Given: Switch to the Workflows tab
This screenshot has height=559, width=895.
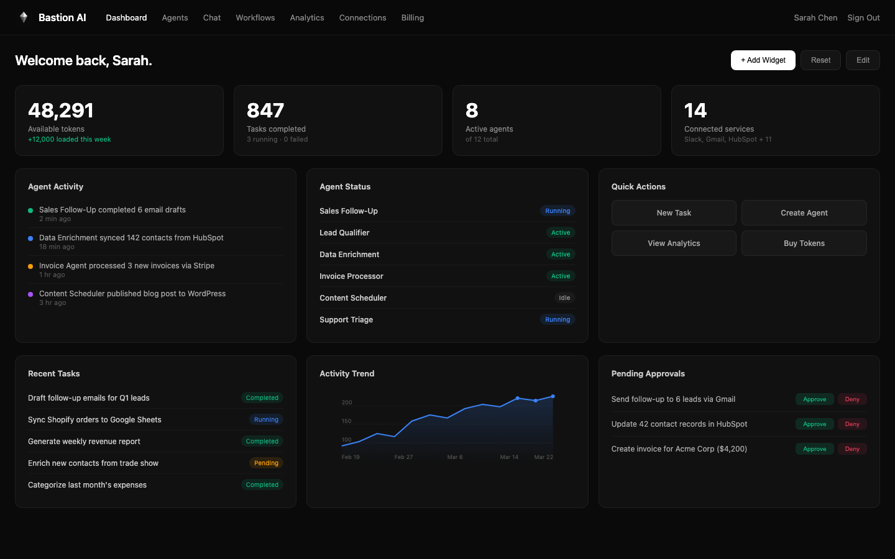Looking at the screenshot, I should click(x=255, y=17).
